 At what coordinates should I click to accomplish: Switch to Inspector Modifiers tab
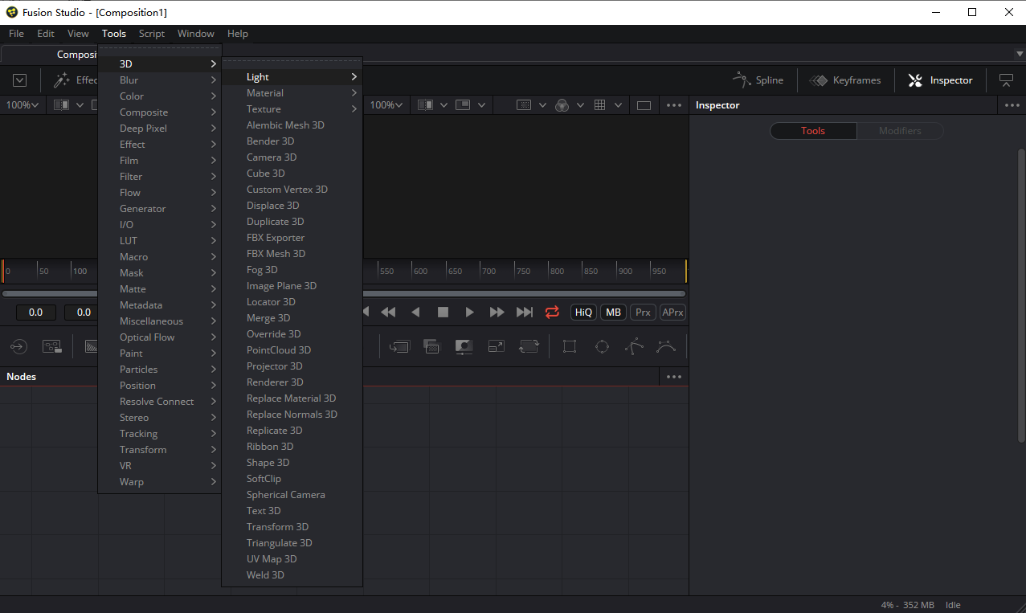[900, 131]
